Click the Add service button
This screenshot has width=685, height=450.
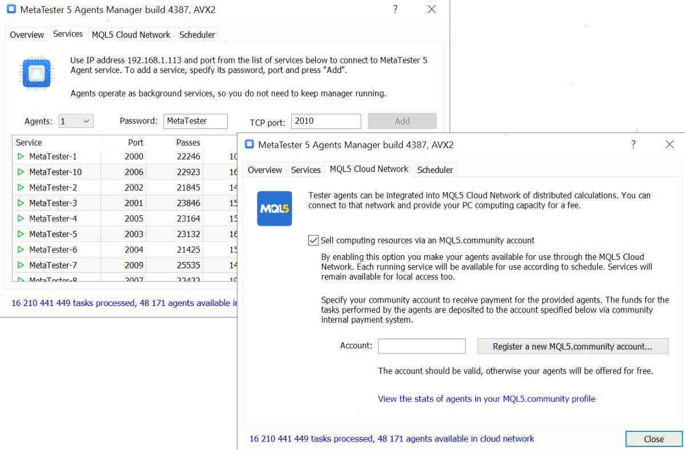pyautogui.click(x=402, y=121)
